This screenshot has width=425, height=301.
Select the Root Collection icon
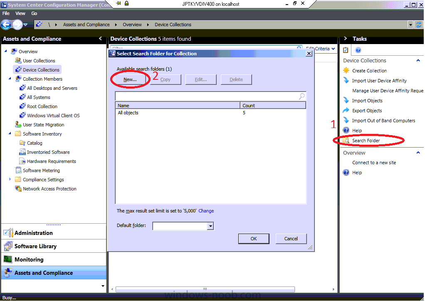[22, 106]
